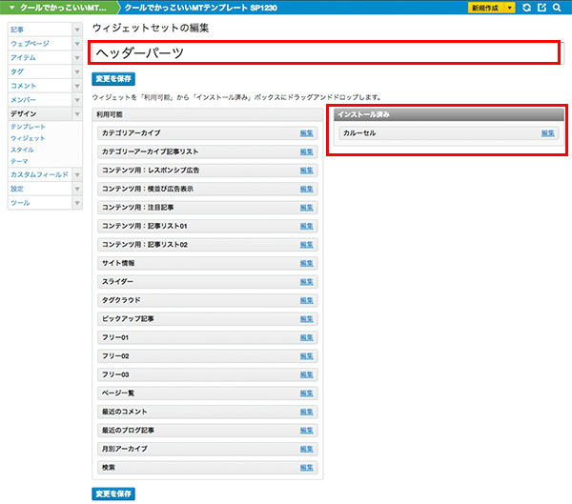Select the タグクラウド widget row name

click(x=121, y=300)
